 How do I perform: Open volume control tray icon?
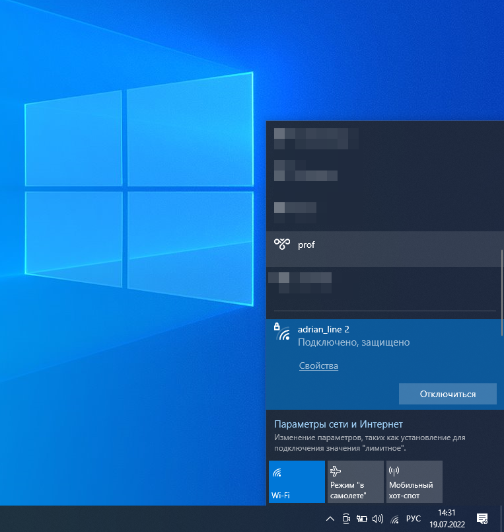tap(377, 519)
